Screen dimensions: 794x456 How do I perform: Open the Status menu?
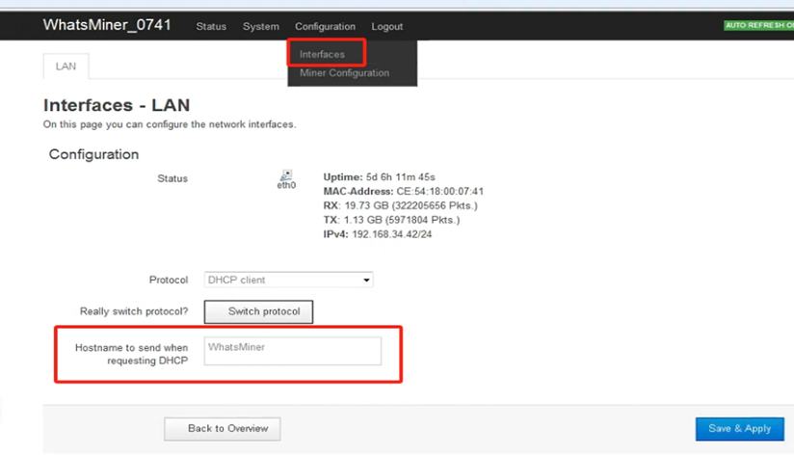[x=211, y=26]
